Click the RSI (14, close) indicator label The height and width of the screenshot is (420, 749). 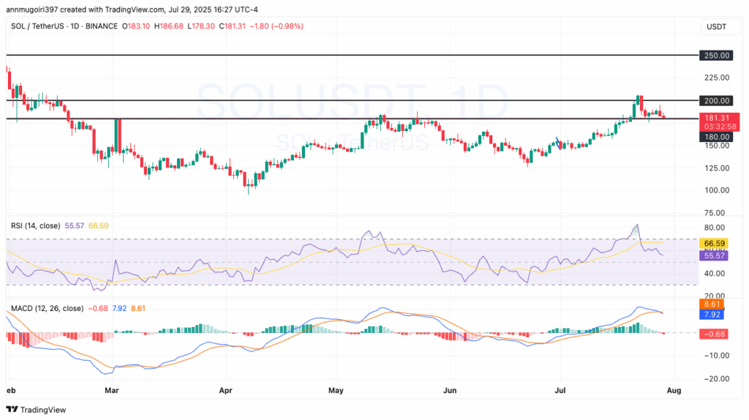(x=35, y=225)
